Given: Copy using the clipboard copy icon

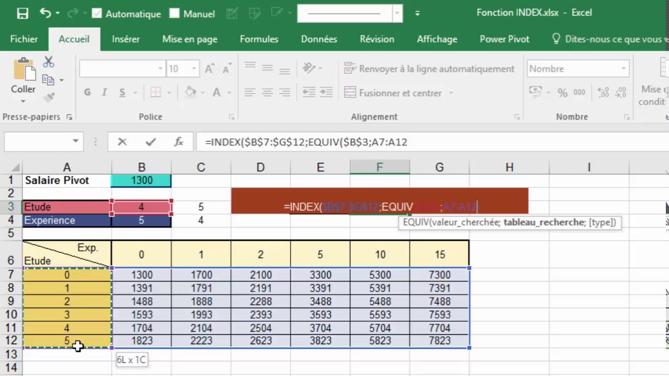Looking at the screenshot, I should point(48,80).
